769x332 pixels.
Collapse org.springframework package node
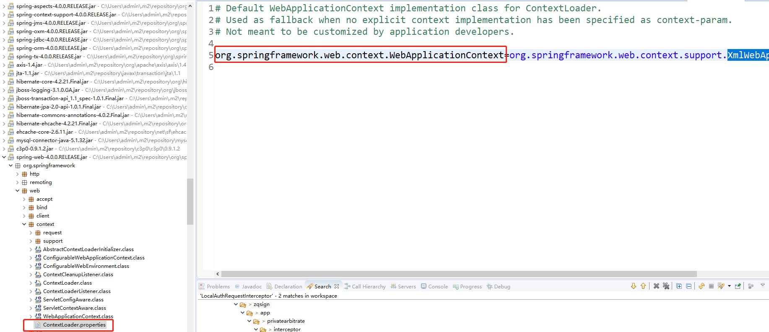[11, 166]
